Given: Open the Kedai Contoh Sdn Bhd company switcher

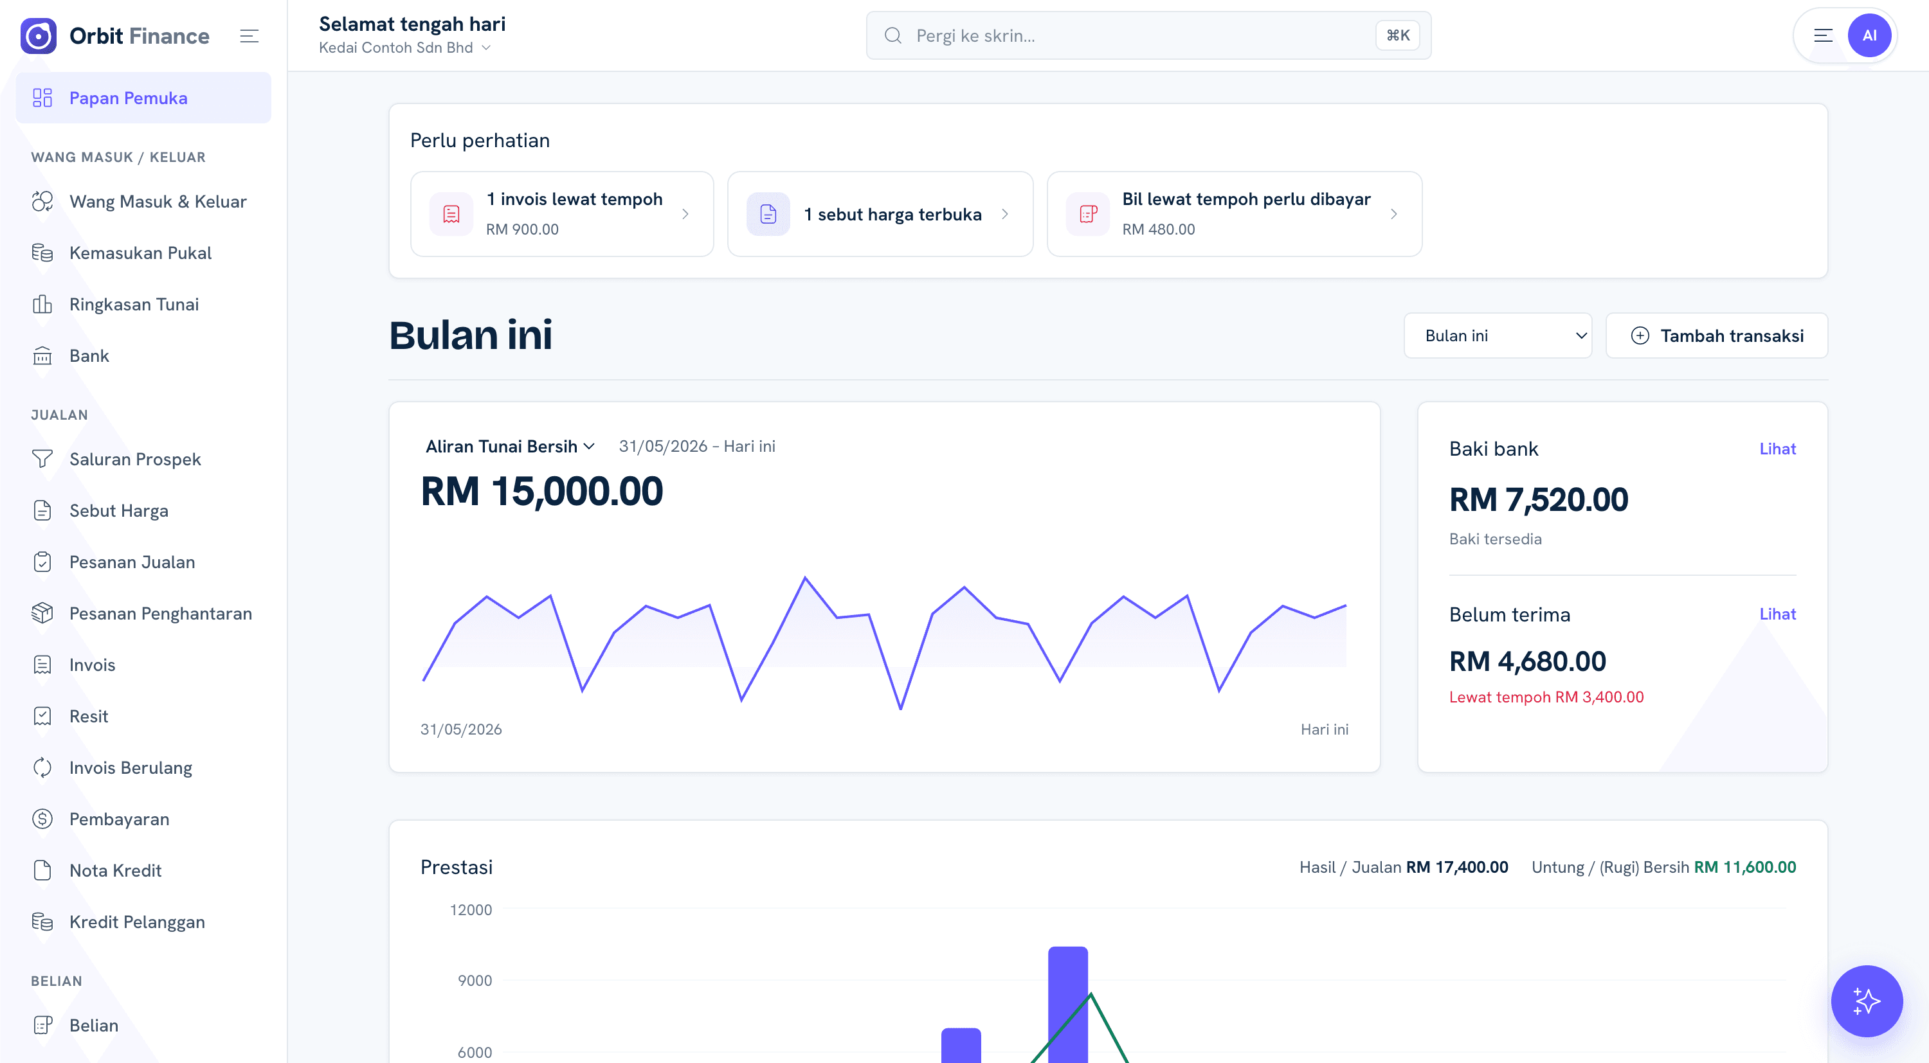Looking at the screenshot, I should (405, 48).
